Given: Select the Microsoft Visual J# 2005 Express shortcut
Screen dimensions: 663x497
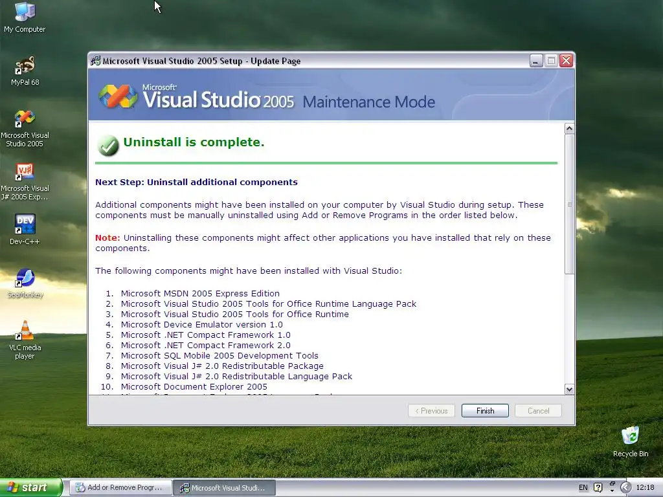Looking at the screenshot, I should [25, 182].
